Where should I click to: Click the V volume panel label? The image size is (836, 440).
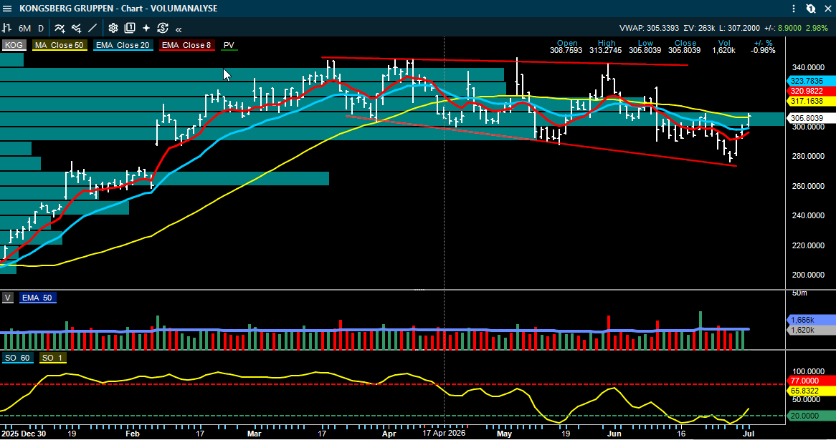(7, 298)
